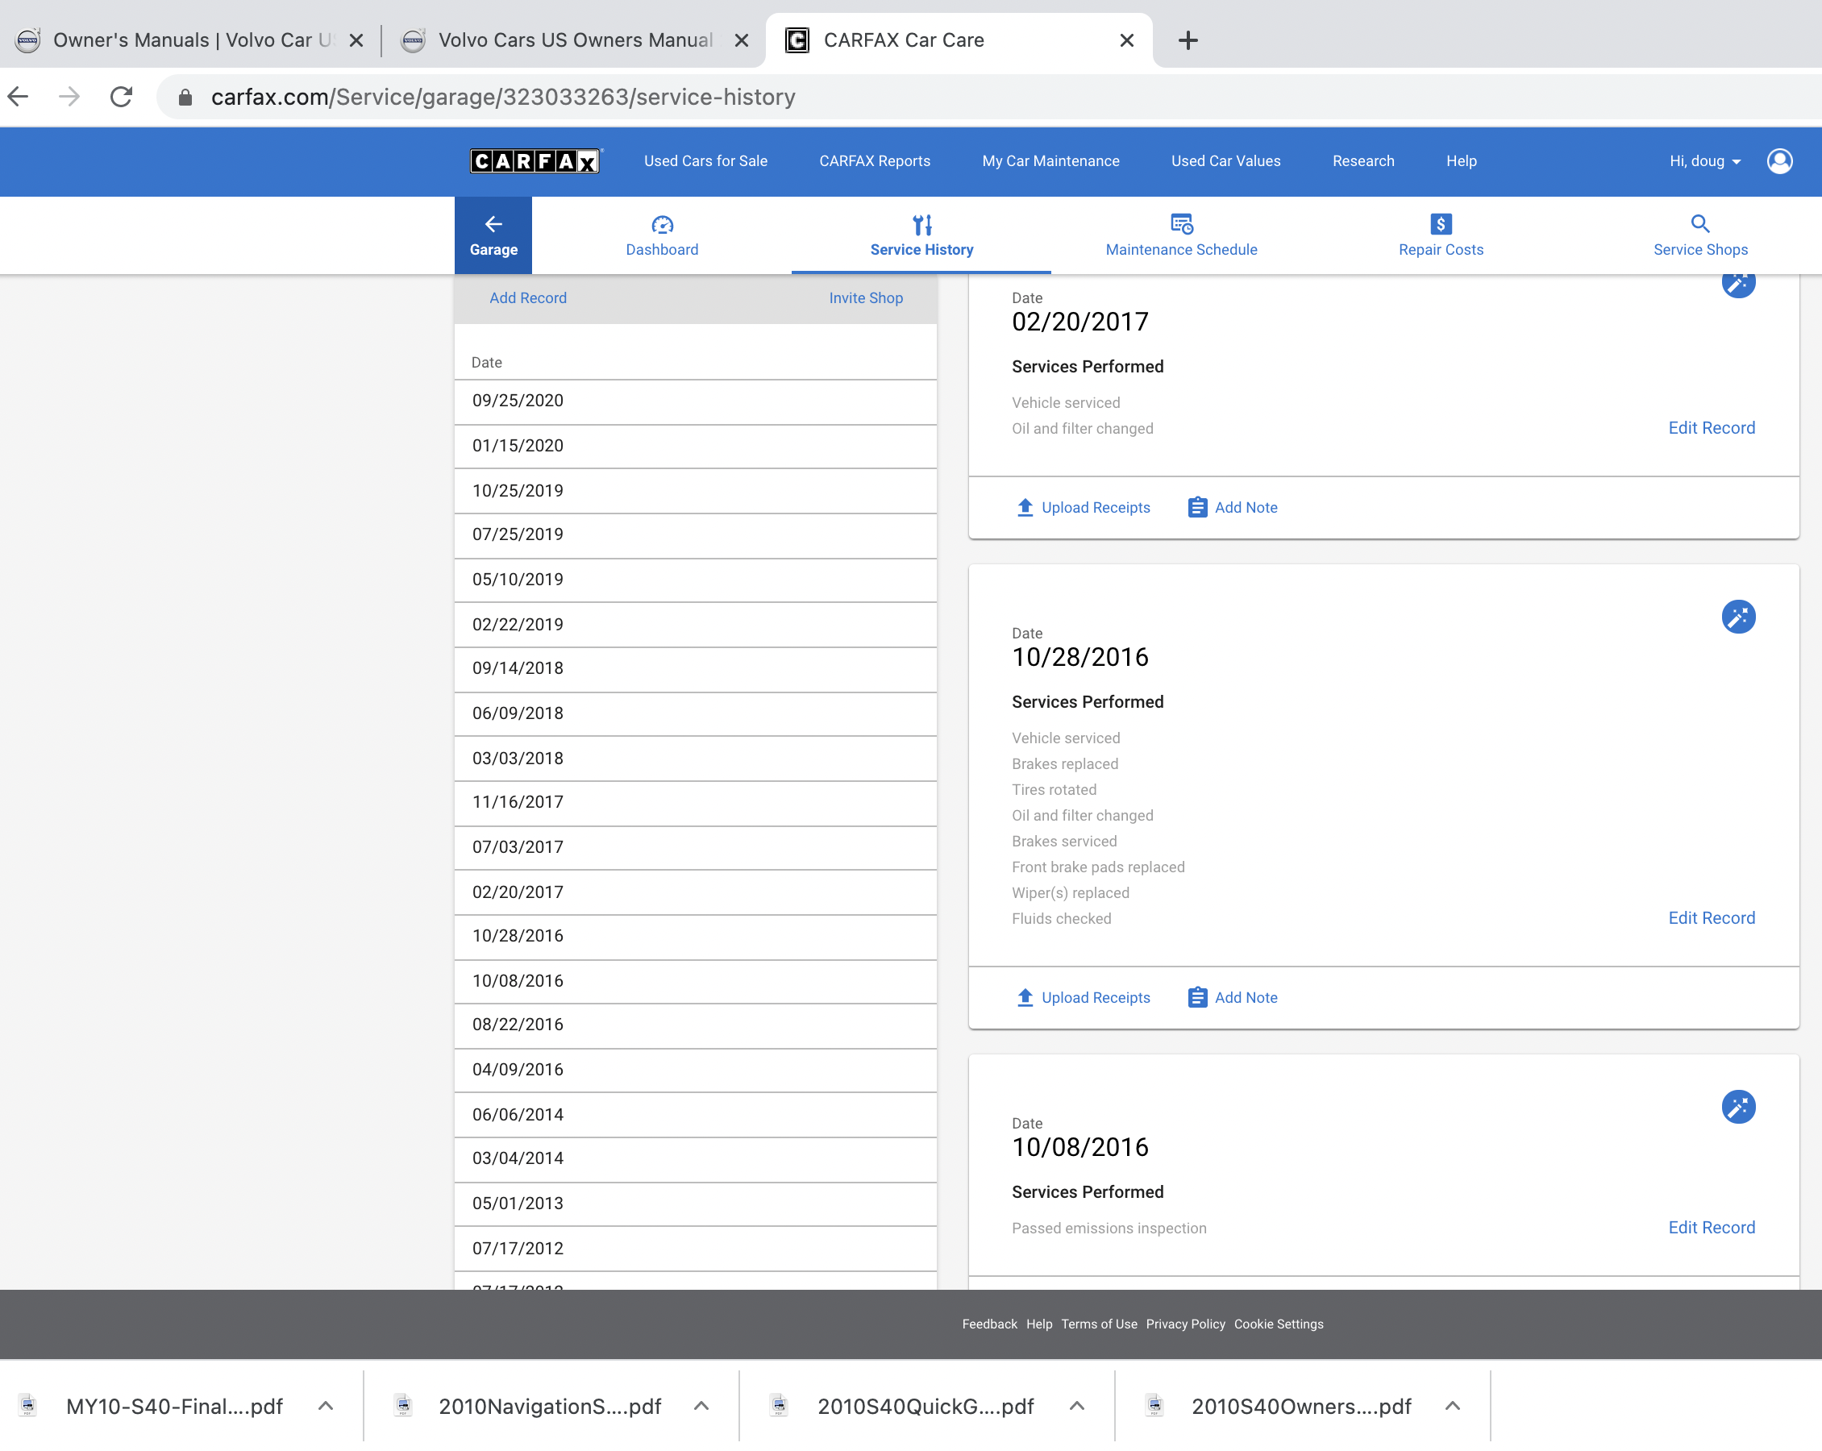
Task: Go back with the browser back arrow
Action: coord(19,98)
